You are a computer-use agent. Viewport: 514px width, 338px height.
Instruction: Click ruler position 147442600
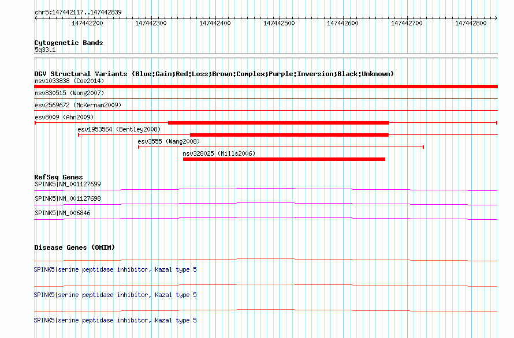click(343, 23)
